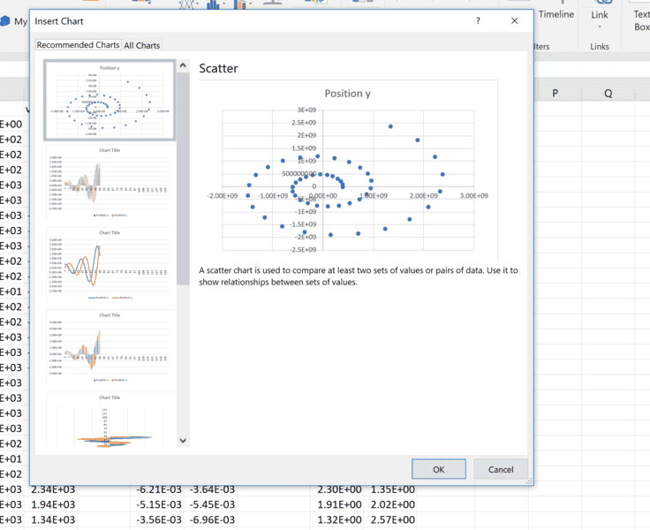Click the large scatter chart preview
Image resolution: width=650 pixels, height=530 pixels.
[349, 170]
